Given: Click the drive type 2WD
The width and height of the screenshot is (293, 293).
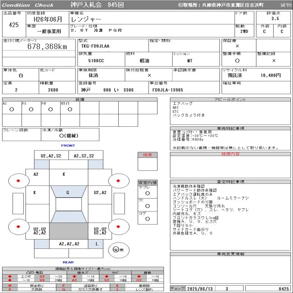Looking at the screenshot, I should click(244, 31).
